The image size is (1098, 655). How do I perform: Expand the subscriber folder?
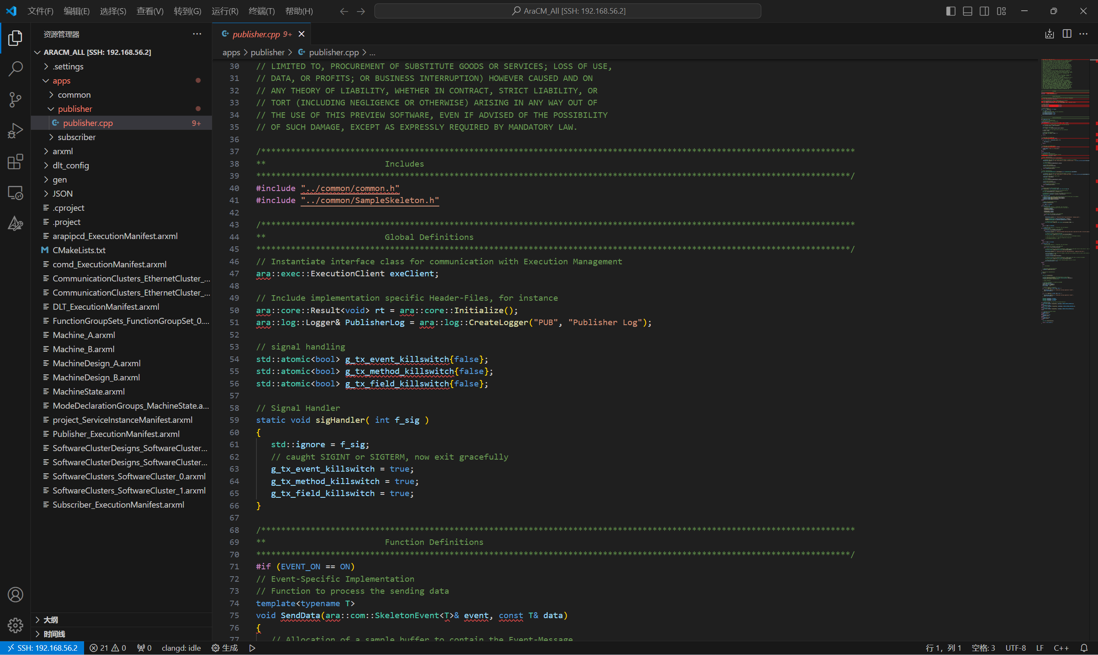[76, 137]
